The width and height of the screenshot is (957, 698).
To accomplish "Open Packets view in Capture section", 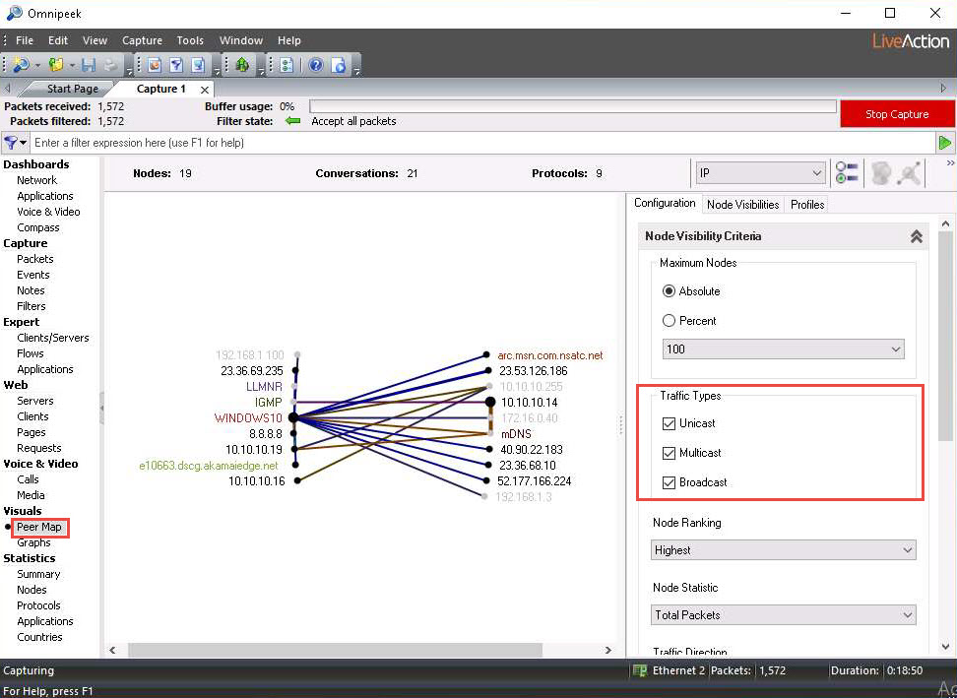I will click(35, 259).
